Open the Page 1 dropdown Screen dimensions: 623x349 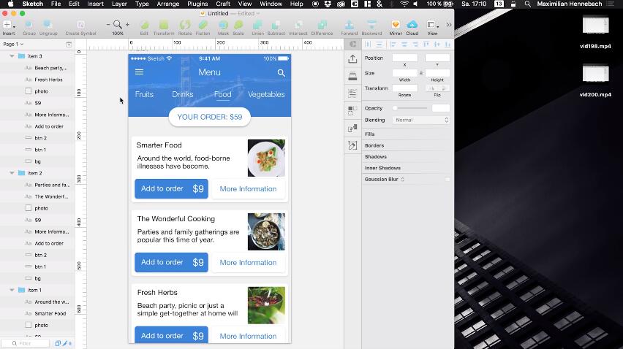click(x=13, y=44)
